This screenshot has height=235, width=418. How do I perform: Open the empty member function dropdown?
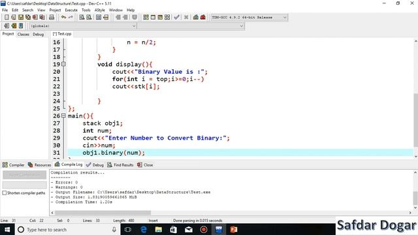pyautogui.click(x=241, y=26)
